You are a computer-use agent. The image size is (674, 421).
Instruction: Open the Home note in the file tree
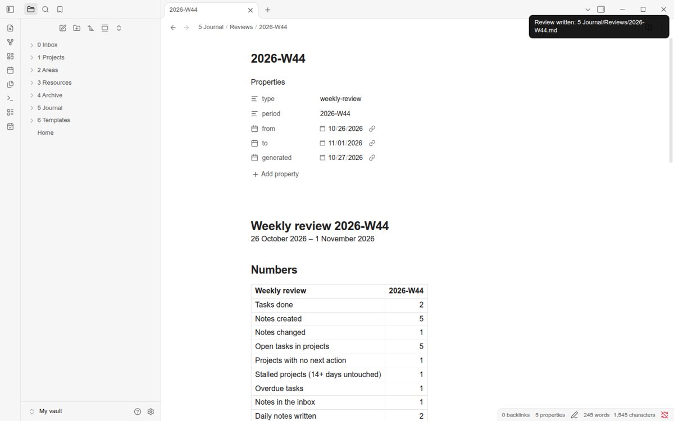tap(45, 132)
